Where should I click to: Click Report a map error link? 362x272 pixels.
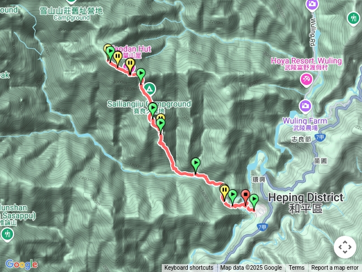pyautogui.click(x=334, y=268)
